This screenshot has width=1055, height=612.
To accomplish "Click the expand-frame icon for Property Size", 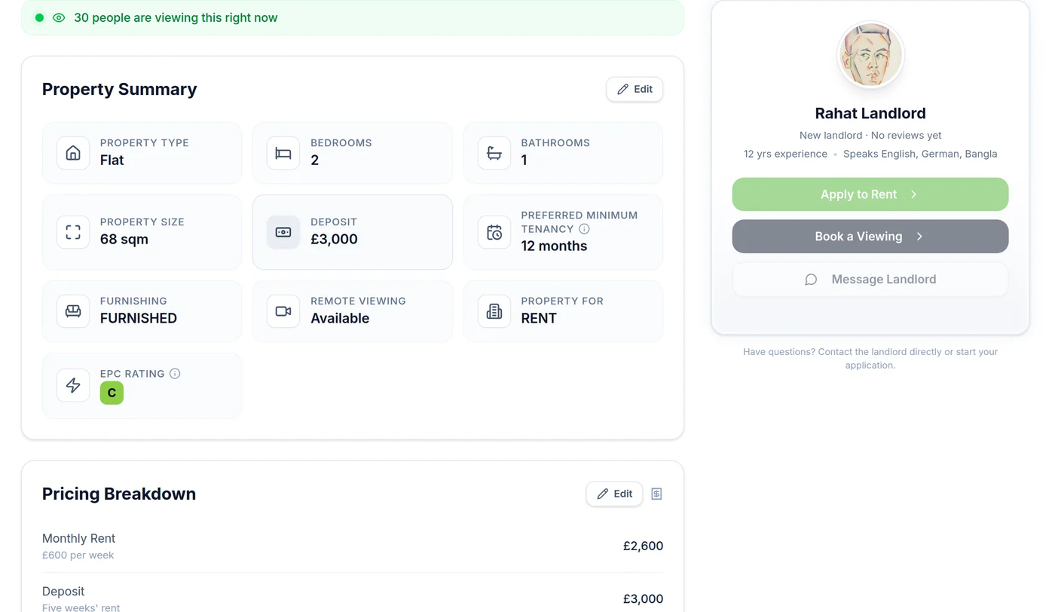I will [x=73, y=232].
